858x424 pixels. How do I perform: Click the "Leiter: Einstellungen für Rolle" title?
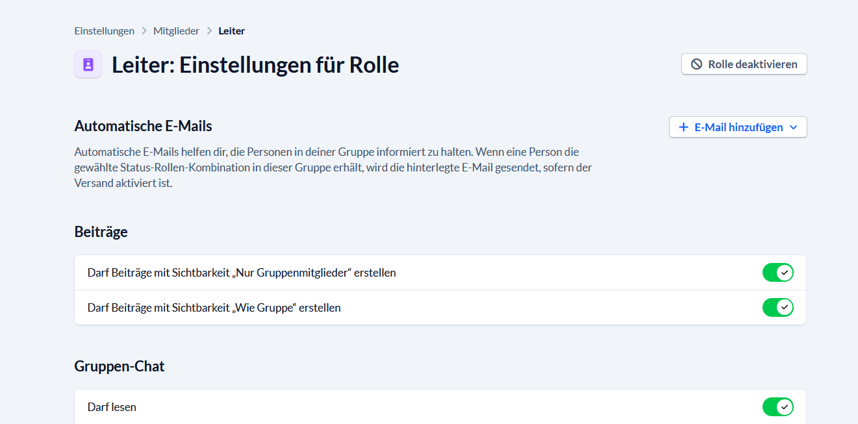coord(255,65)
